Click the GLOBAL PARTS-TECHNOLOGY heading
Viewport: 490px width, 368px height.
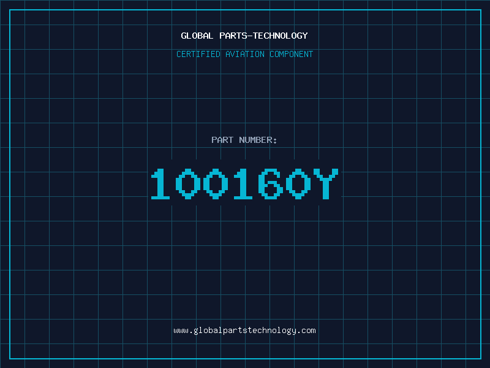pyautogui.click(x=244, y=36)
